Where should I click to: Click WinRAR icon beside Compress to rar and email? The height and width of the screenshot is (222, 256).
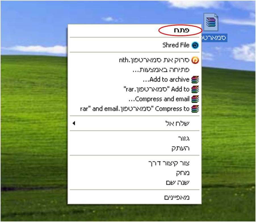pyautogui.click(x=195, y=109)
